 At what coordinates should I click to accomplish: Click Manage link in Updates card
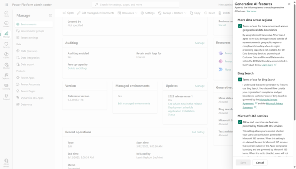tap(200, 86)
